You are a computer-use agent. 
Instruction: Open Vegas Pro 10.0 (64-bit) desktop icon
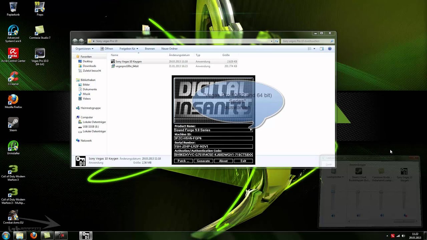[x=40, y=57]
